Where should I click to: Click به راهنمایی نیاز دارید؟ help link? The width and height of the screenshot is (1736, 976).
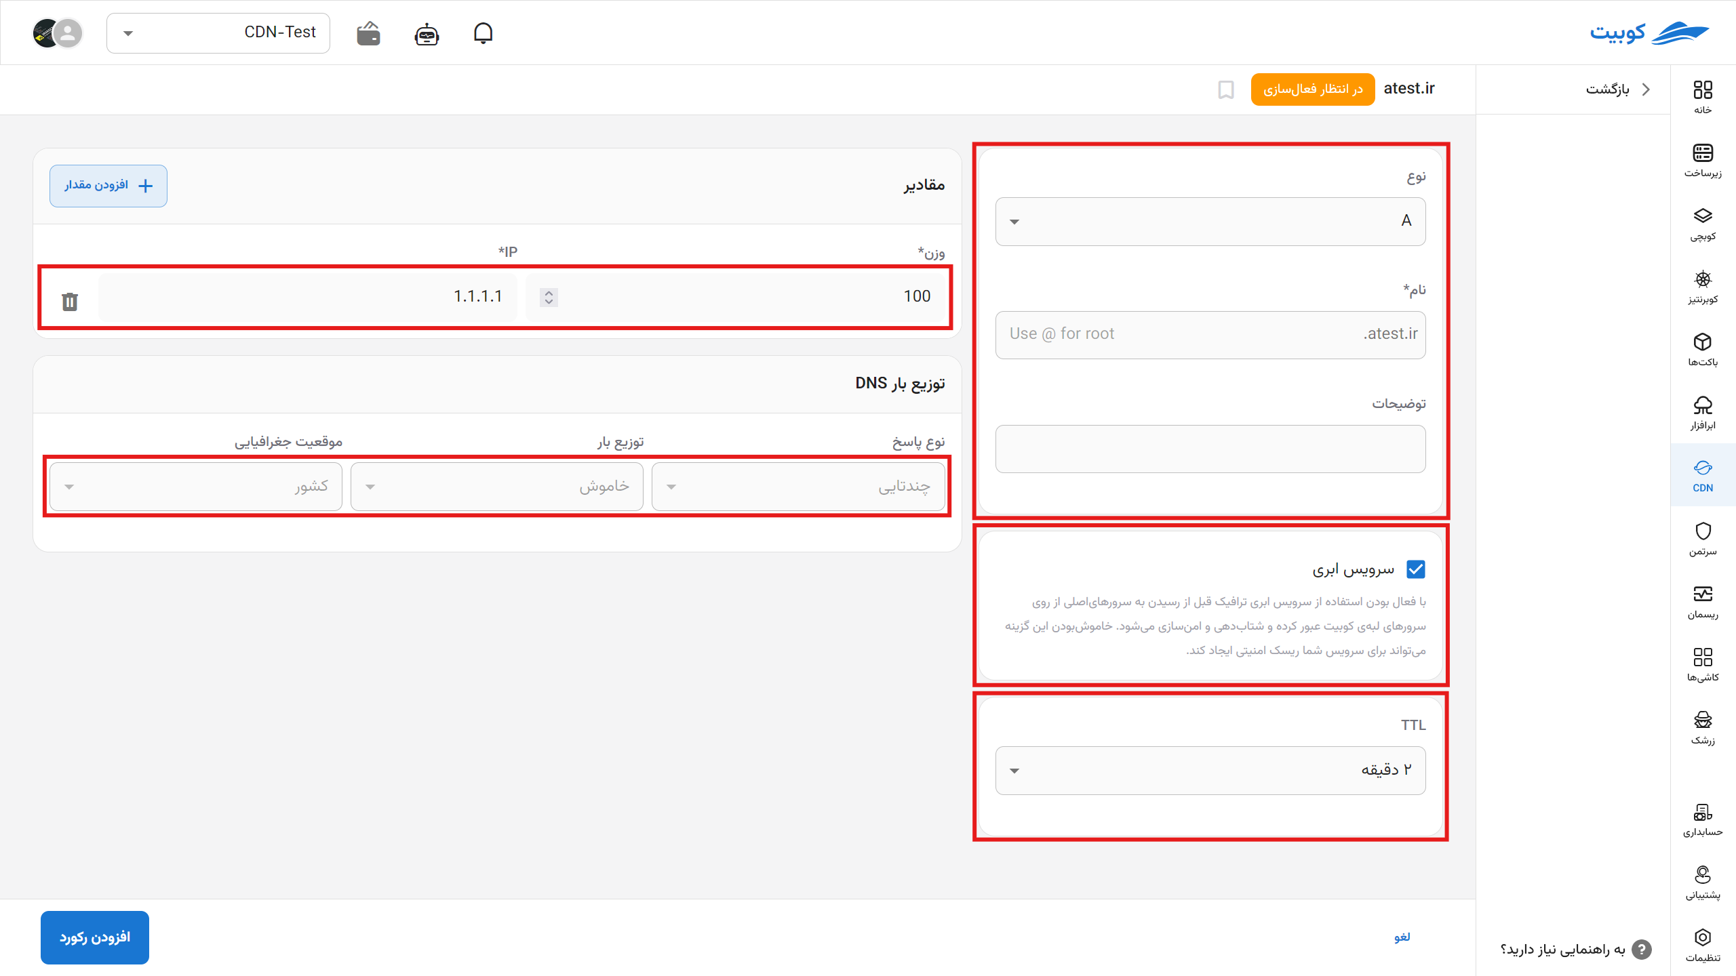(1563, 950)
